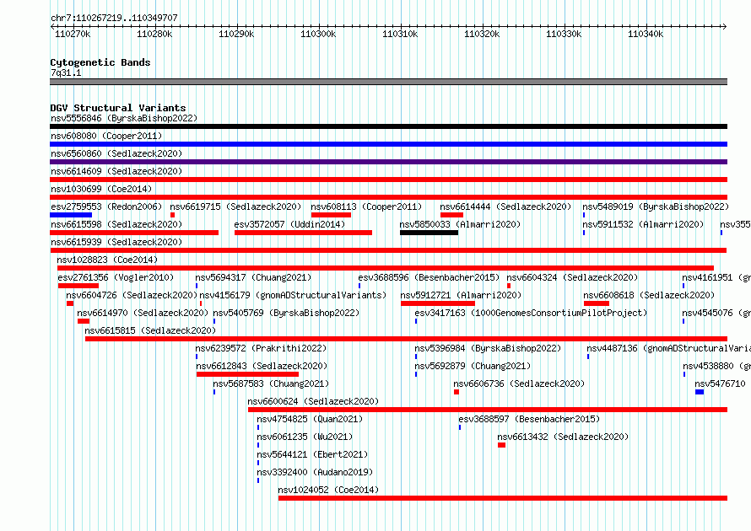751x531 pixels.
Task: Click nsv6614444 (Sedlazeck2020) red bar
Action: 451,215
